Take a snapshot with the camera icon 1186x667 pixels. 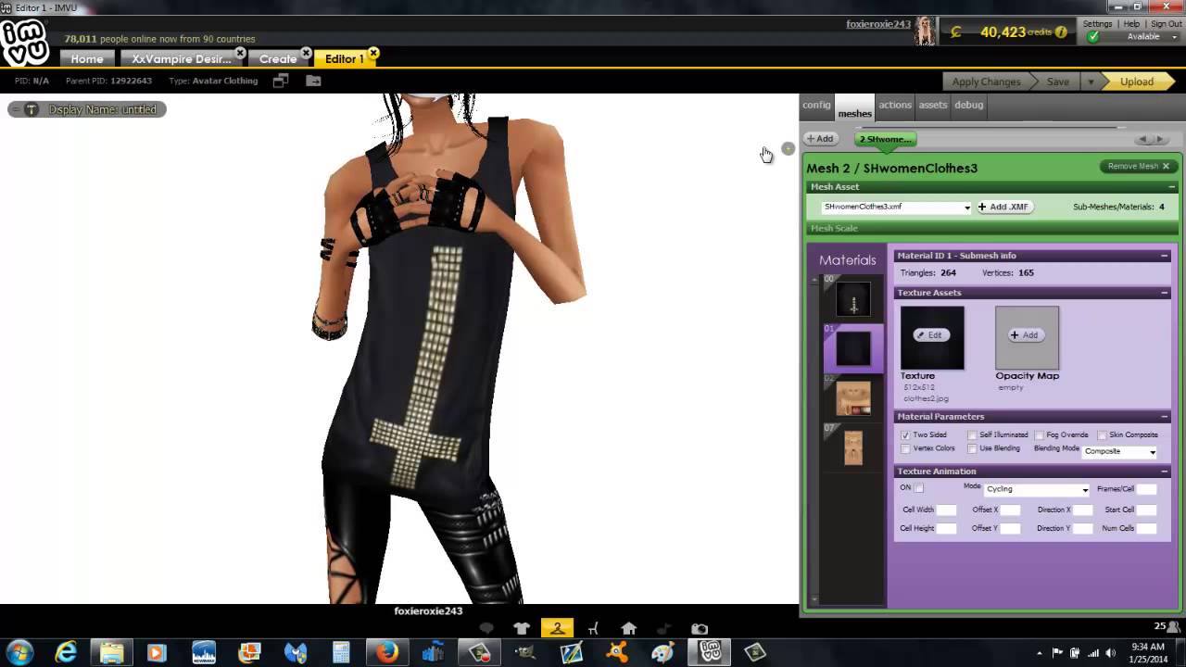(x=700, y=629)
